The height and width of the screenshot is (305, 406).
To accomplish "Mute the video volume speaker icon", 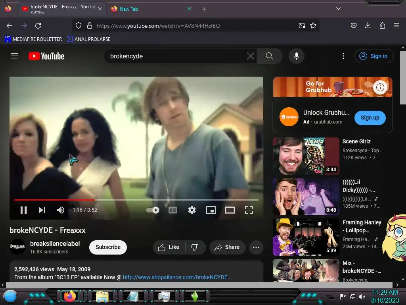I will click(60, 210).
